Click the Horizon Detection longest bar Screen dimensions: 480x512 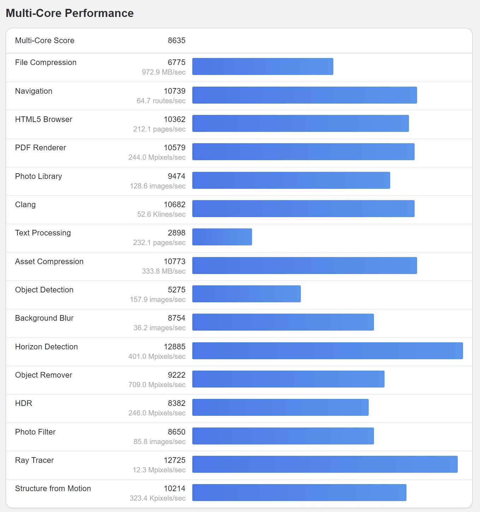coord(328,351)
